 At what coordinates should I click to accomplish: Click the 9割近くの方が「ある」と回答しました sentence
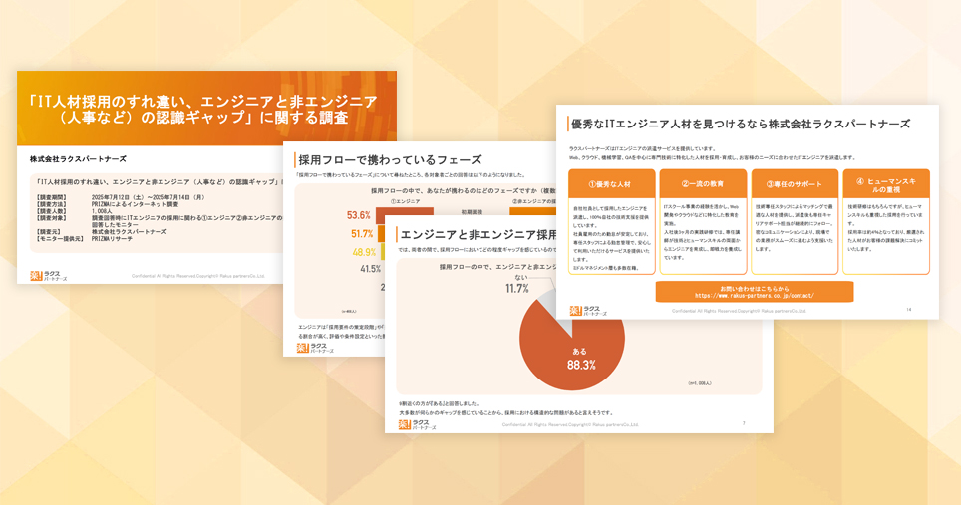pyautogui.click(x=439, y=404)
